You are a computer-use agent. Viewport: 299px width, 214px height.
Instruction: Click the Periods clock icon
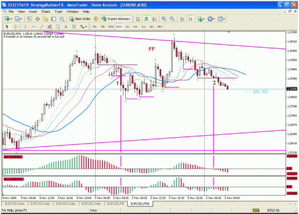coord(210,19)
